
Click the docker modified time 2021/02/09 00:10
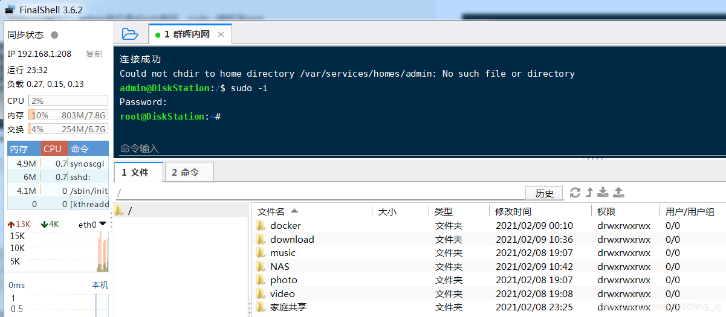(x=534, y=226)
